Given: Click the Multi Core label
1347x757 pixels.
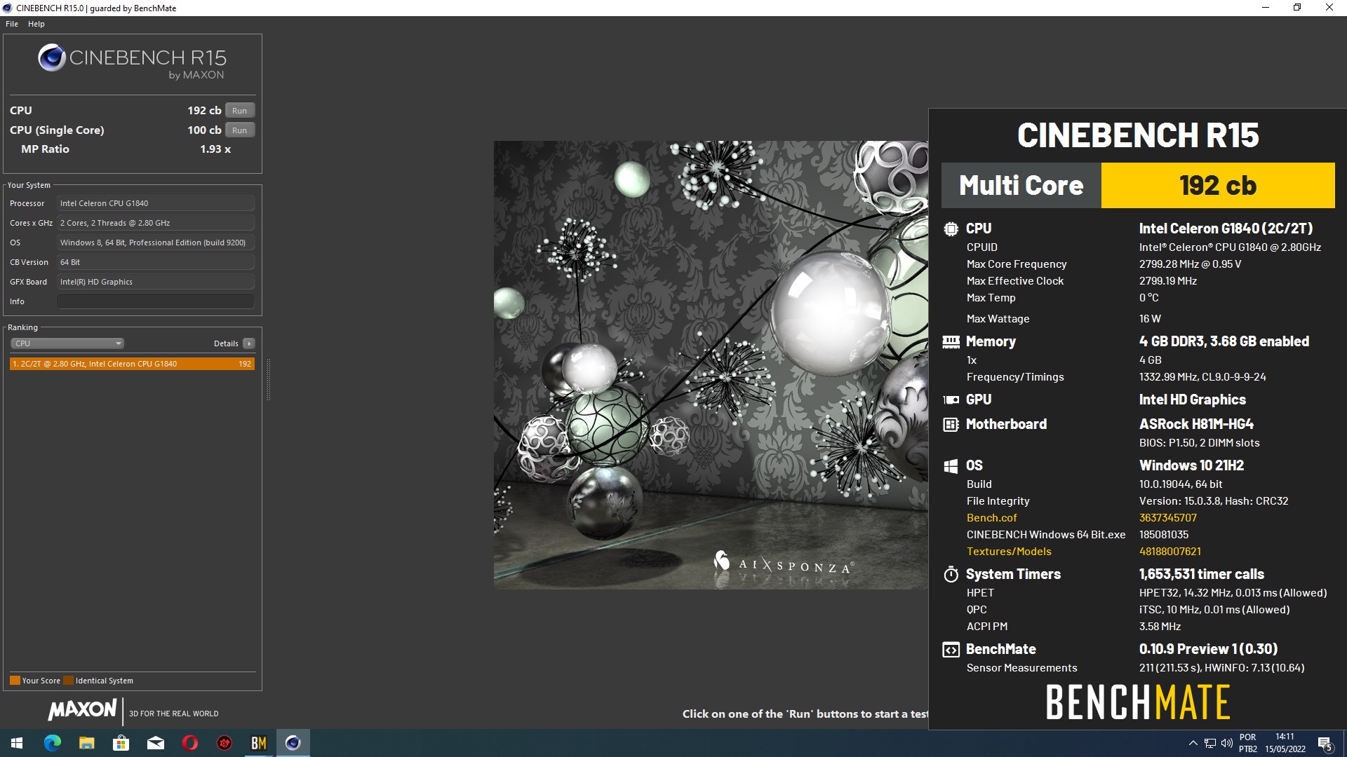Looking at the screenshot, I should (x=1021, y=186).
